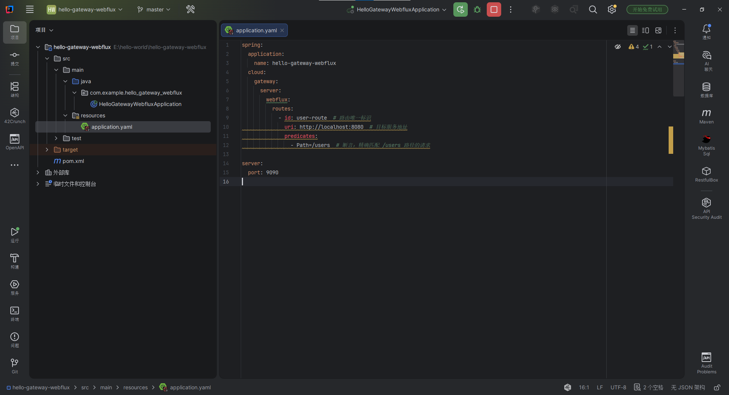This screenshot has width=729, height=395.
Task: Select HelloGatewayWebfluxApplication class in tree
Action: (x=136, y=104)
